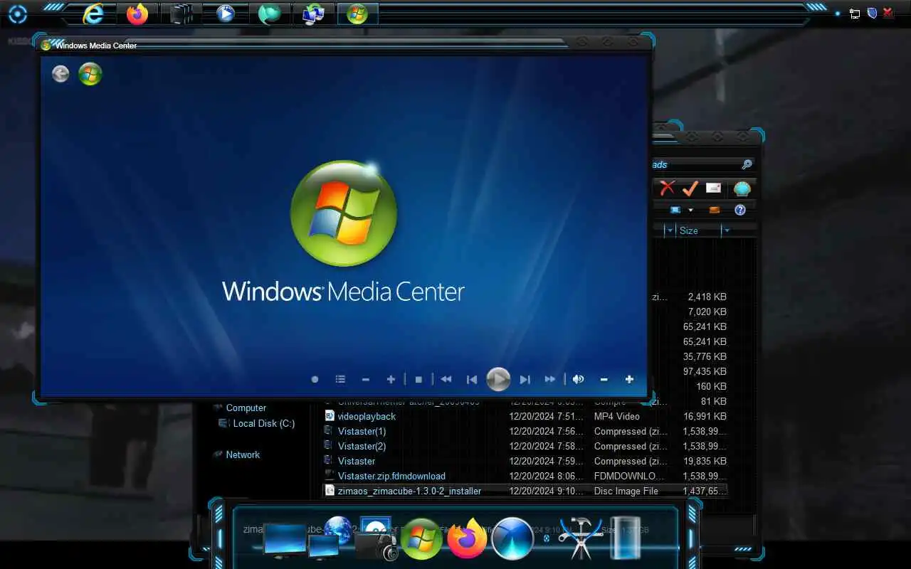This screenshot has width=911, height=569.
Task: Open the guide list in Media Center
Action: [340, 379]
